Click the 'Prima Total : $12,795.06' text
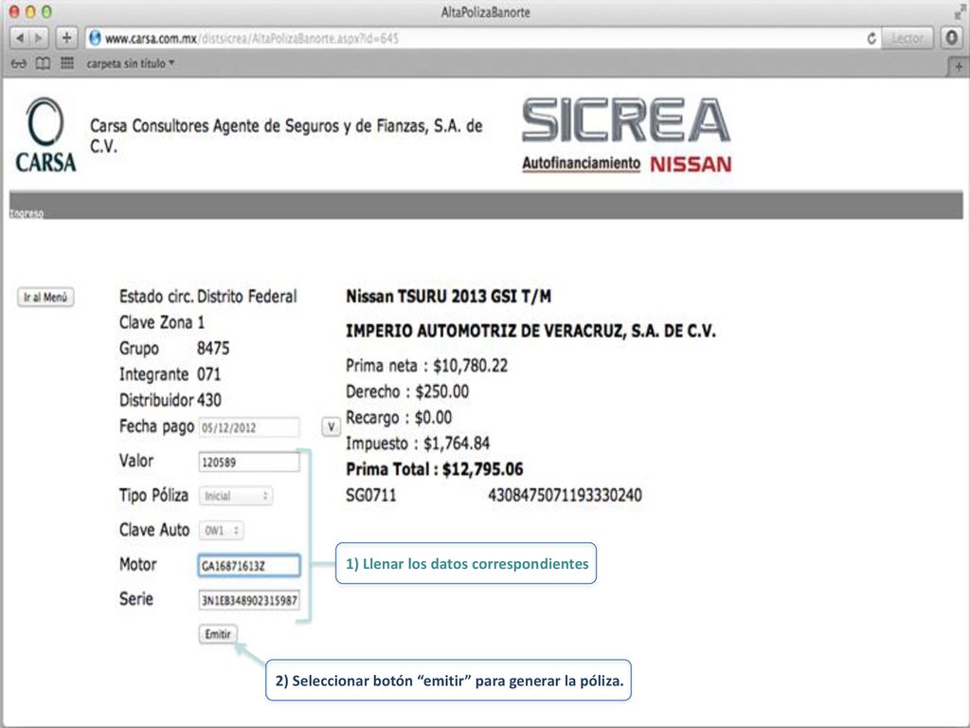The image size is (970, 728). tap(434, 469)
